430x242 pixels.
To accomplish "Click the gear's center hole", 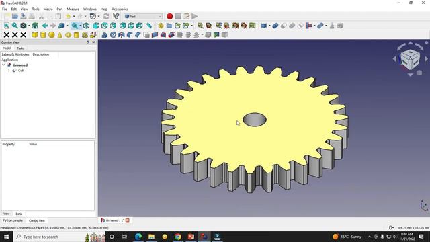I will pyautogui.click(x=255, y=120).
